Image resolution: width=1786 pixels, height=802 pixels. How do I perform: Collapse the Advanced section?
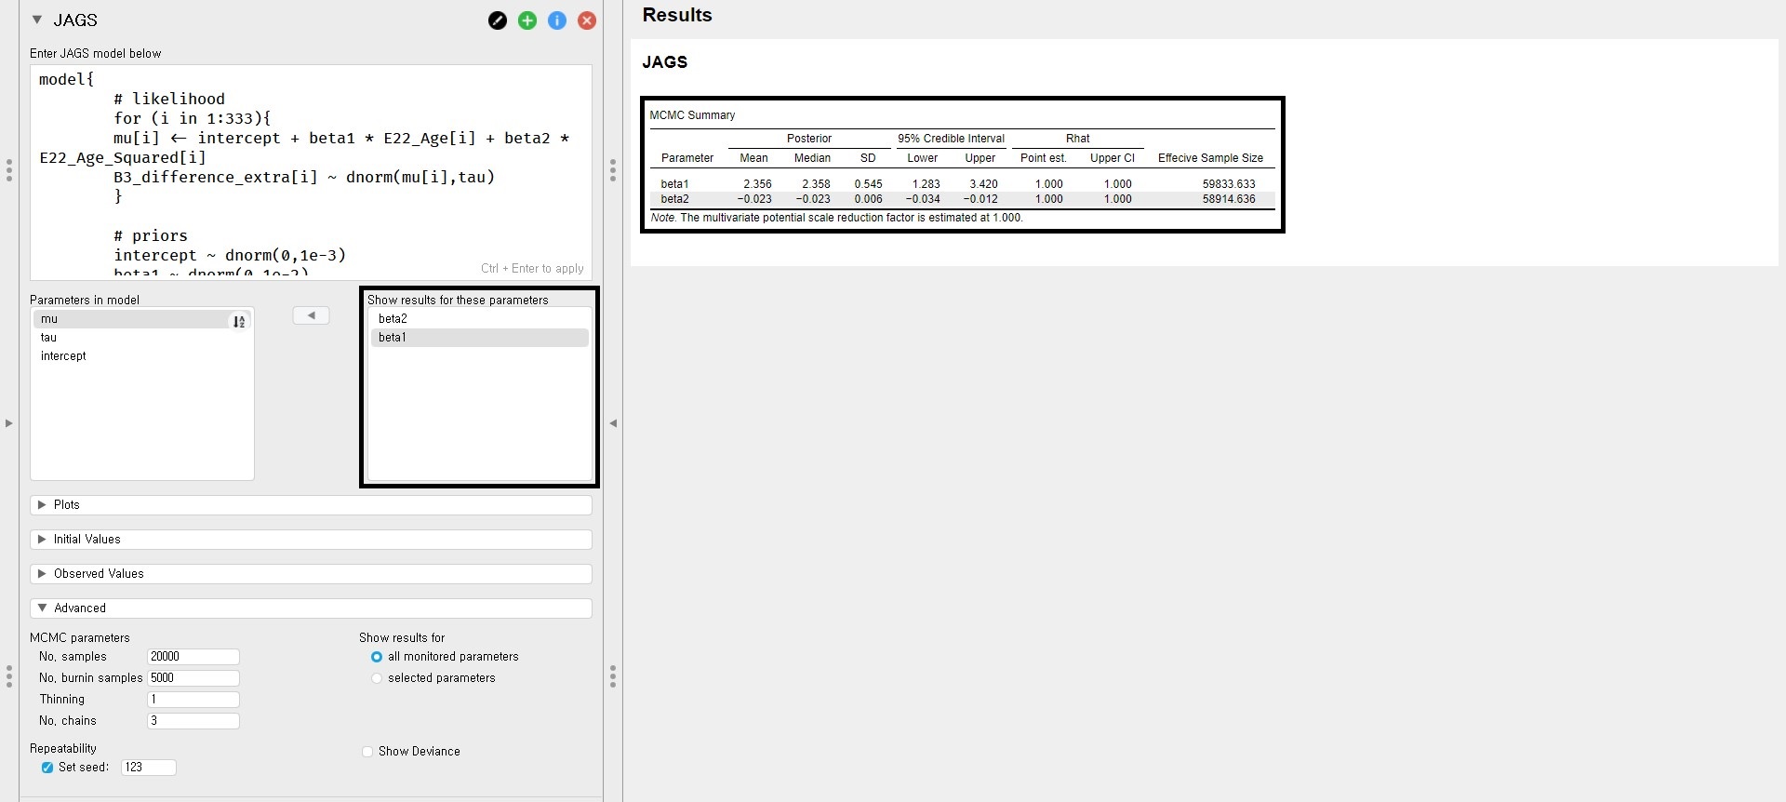click(x=311, y=608)
